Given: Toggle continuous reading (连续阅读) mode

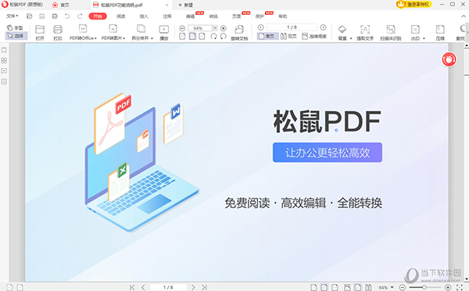Looking at the screenshot, I should click(x=314, y=36).
